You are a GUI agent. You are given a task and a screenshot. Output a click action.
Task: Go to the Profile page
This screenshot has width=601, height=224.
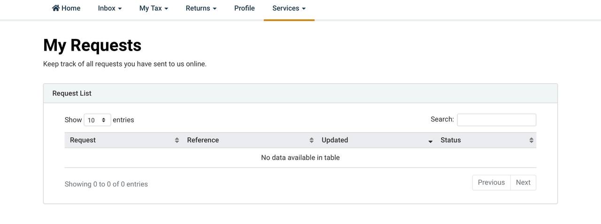pyautogui.click(x=244, y=8)
